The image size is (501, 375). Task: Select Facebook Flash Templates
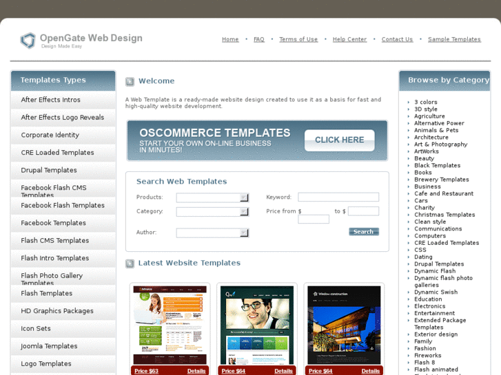(63, 206)
